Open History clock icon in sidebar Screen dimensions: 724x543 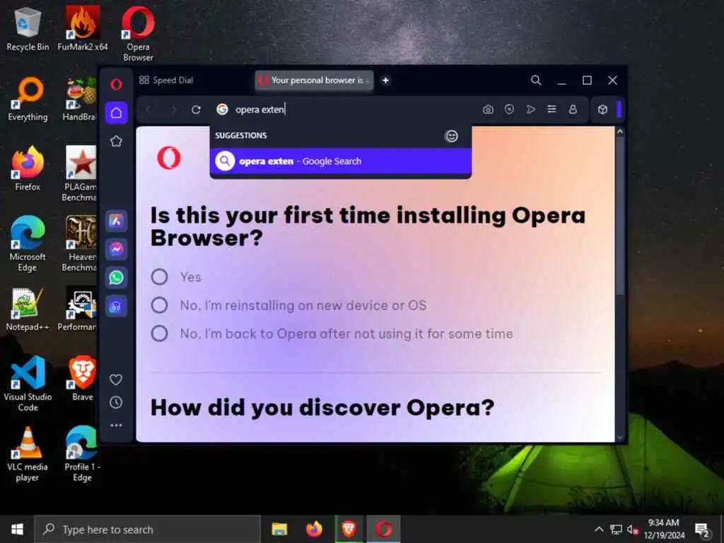tap(116, 402)
